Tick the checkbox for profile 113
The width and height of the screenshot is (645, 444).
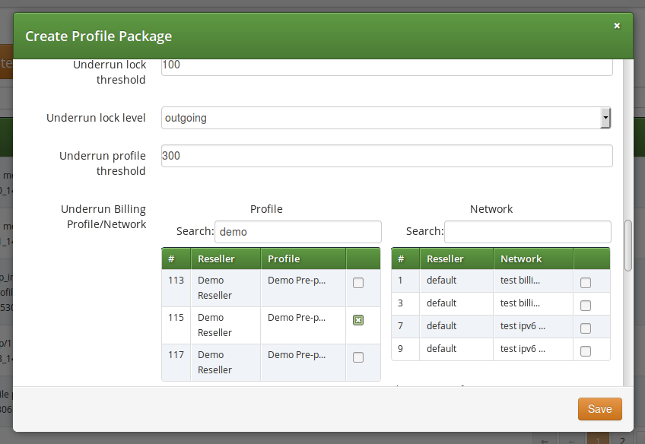[x=358, y=283]
